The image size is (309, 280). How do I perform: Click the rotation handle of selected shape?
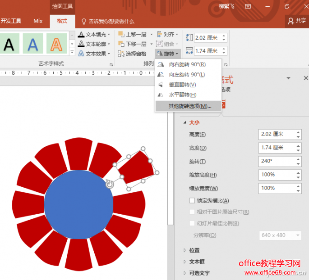110,184
